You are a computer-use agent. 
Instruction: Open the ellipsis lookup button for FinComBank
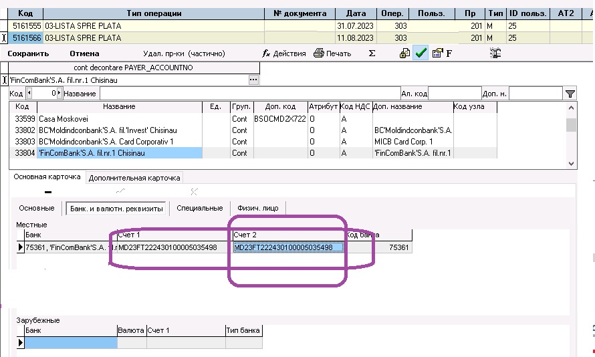pyautogui.click(x=253, y=80)
